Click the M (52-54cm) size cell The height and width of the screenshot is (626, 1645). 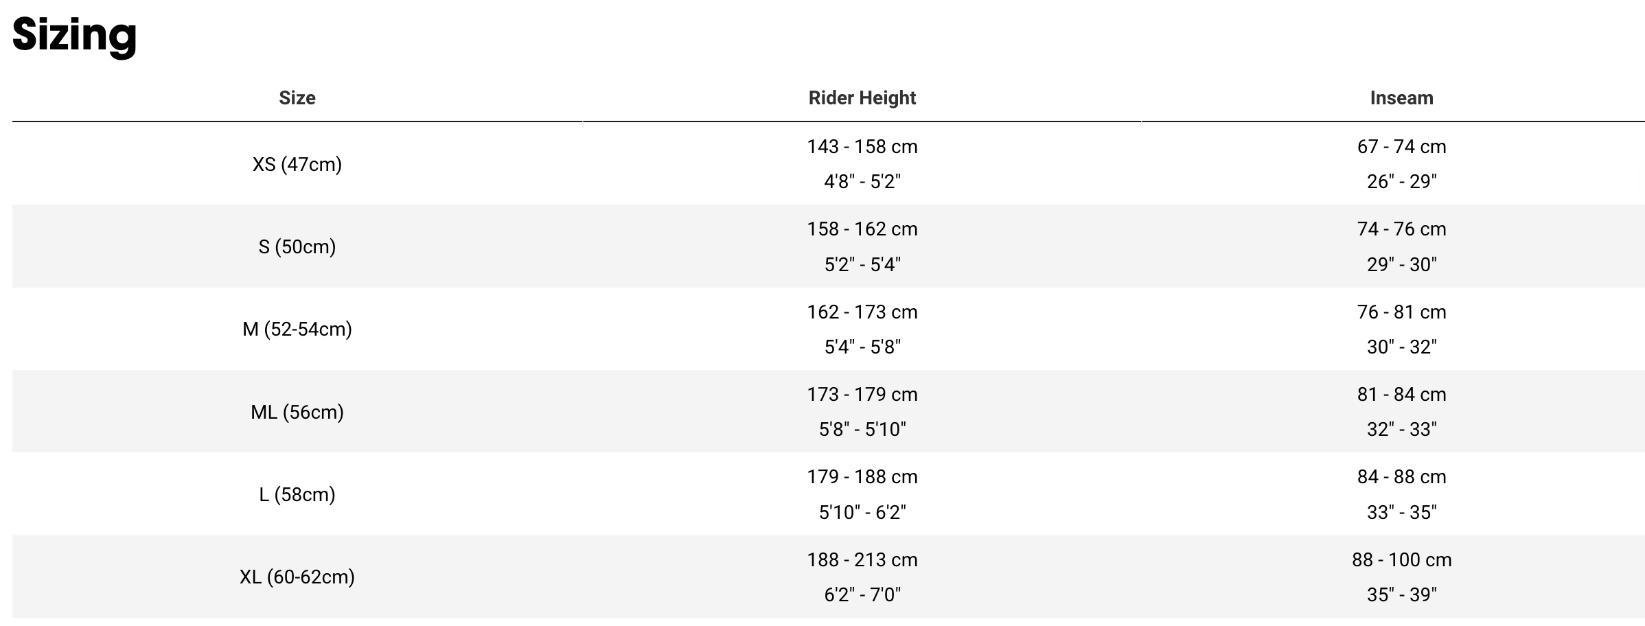click(297, 329)
